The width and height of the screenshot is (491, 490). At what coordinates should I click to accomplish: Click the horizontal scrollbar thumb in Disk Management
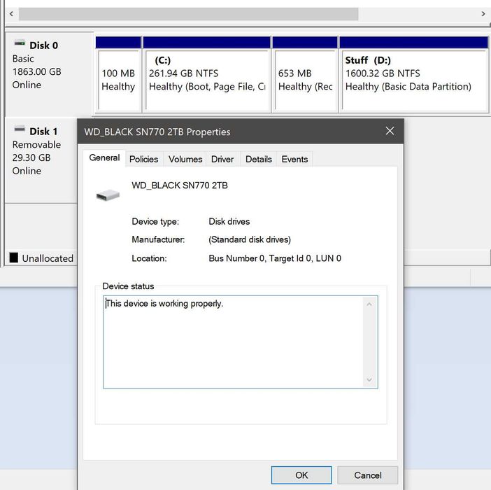click(x=189, y=14)
